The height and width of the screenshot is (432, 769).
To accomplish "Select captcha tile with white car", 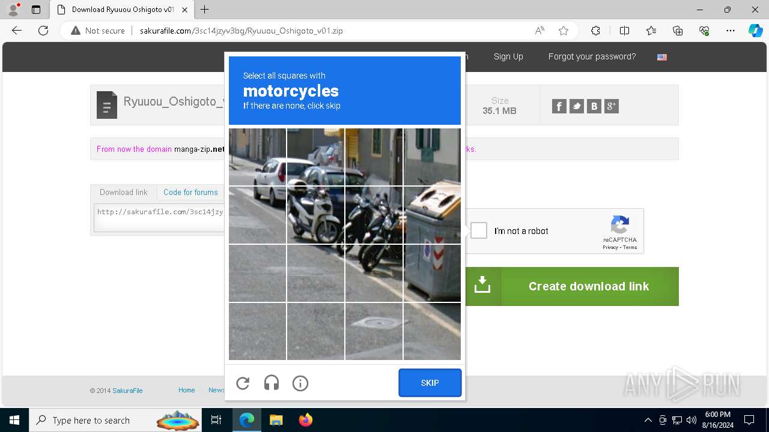I will (x=257, y=157).
